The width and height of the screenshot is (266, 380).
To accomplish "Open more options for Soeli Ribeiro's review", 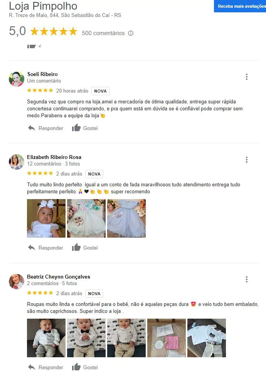I will point(247,77).
